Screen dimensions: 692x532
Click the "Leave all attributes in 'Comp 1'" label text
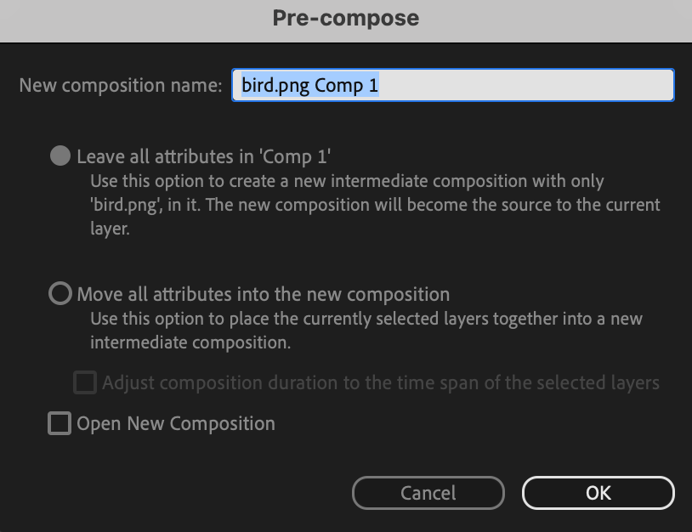click(203, 156)
